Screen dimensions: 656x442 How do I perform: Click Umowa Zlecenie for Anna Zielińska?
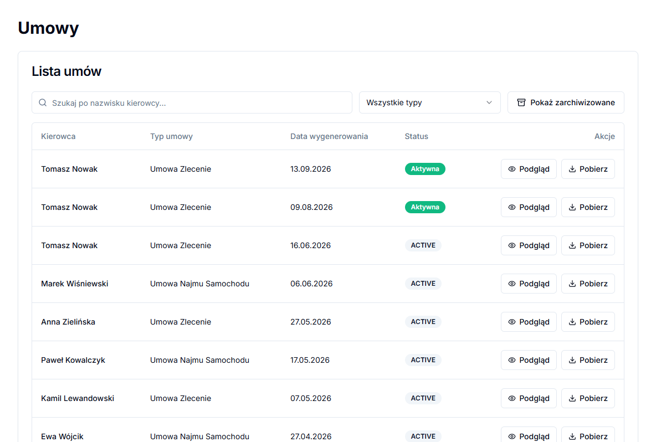[180, 322]
